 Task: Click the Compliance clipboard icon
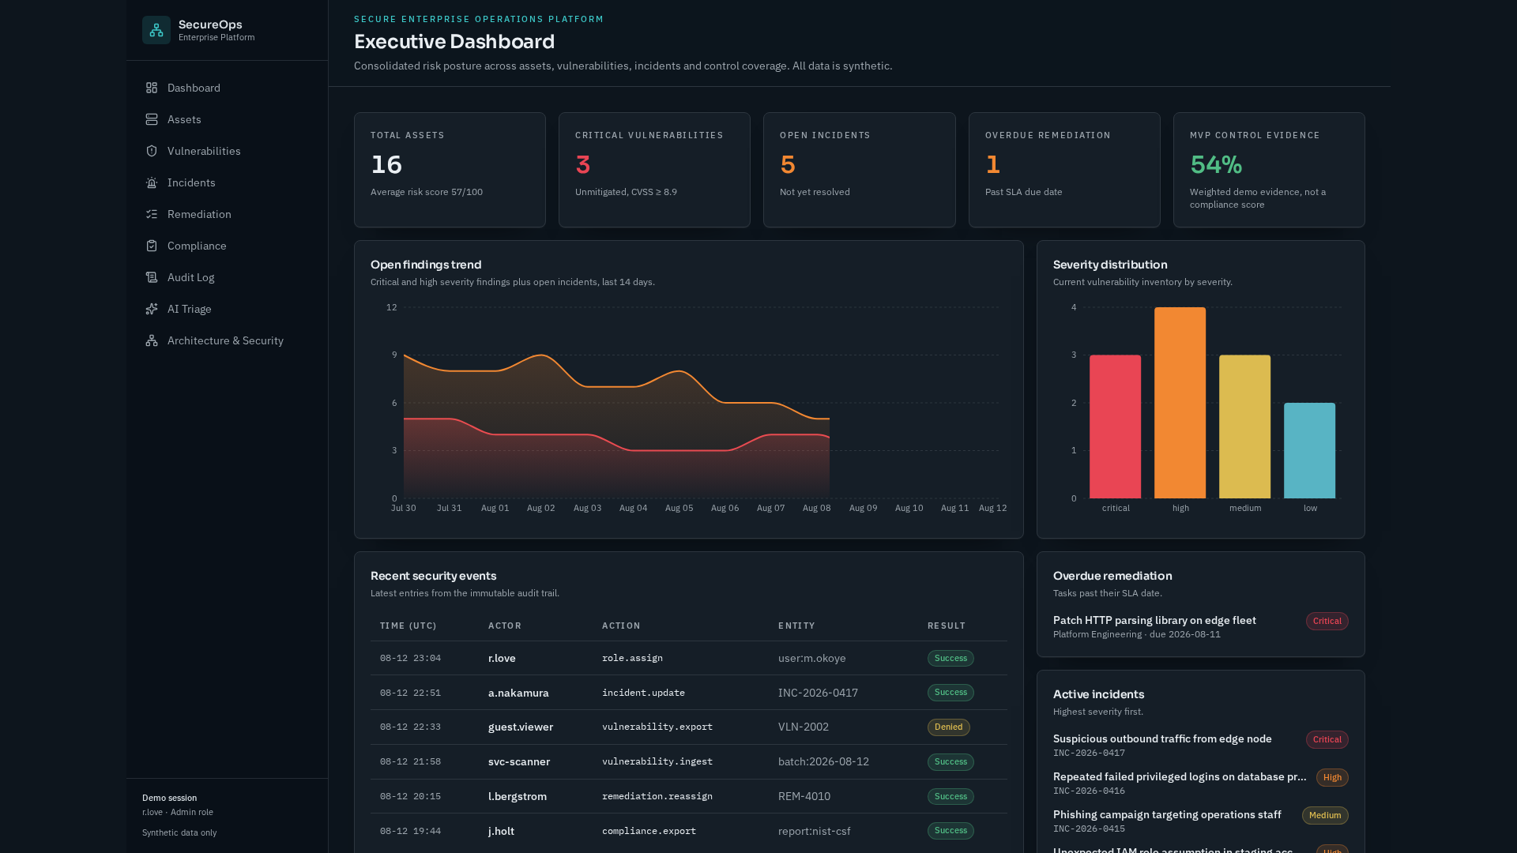coord(152,246)
